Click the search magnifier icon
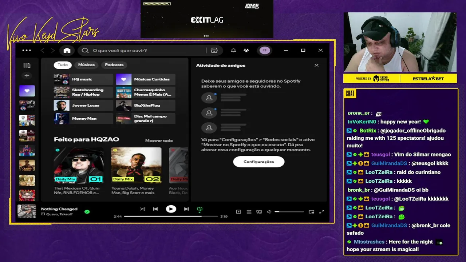The width and height of the screenshot is (466, 262). tap(85, 50)
